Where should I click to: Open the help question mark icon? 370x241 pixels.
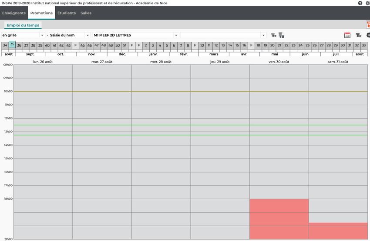[360, 3]
